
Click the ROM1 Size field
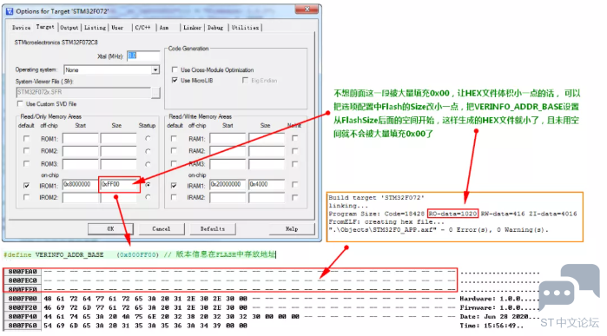click(118, 139)
